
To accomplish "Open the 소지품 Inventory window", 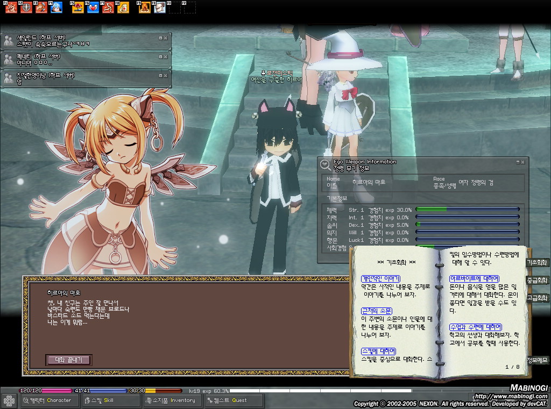I will point(173,400).
